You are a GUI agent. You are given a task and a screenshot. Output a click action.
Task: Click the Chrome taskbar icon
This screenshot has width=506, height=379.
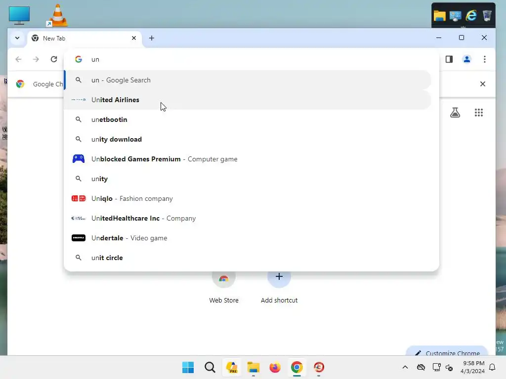(297, 367)
